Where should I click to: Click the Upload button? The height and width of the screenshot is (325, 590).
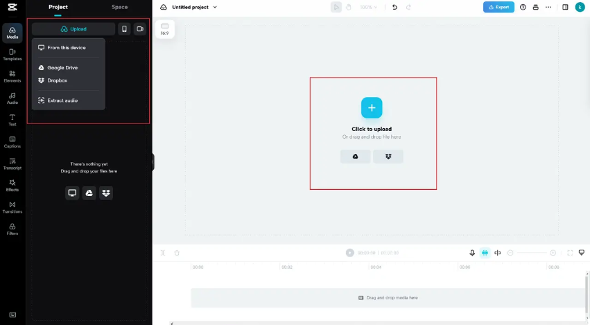(x=73, y=29)
